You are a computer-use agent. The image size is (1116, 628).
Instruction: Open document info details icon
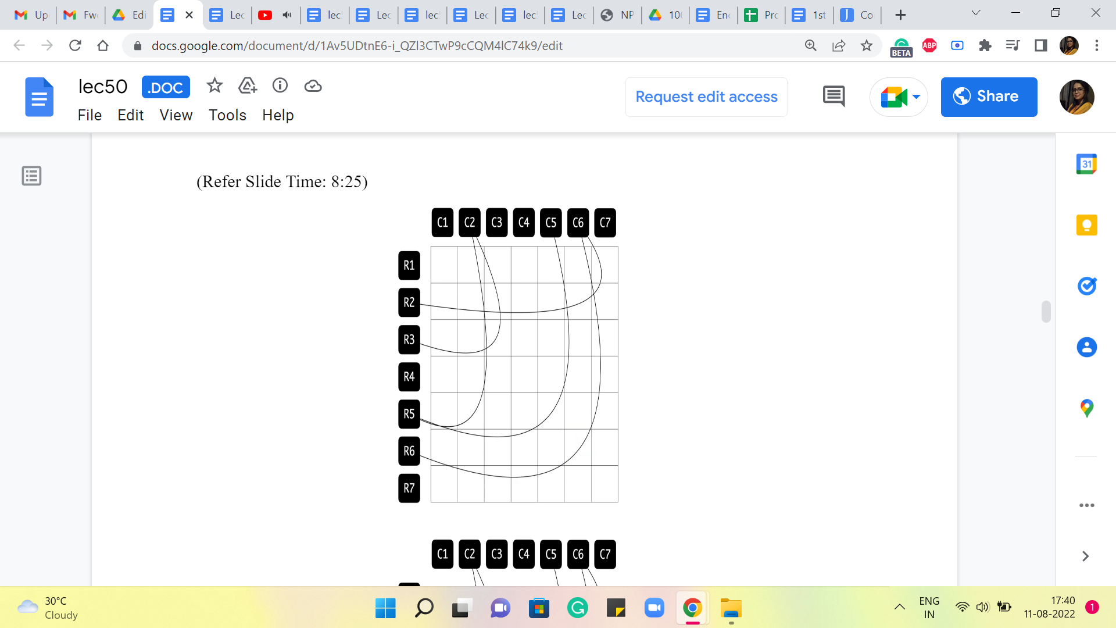[x=280, y=86]
